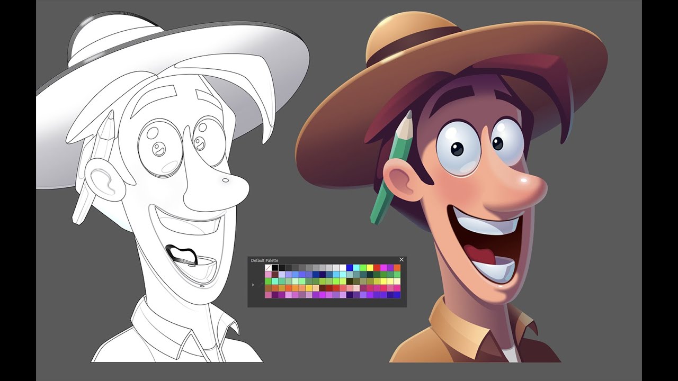Choose the magenta swatch in the top row
This screenshot has width=678, height=381.
tap(384, 268)
